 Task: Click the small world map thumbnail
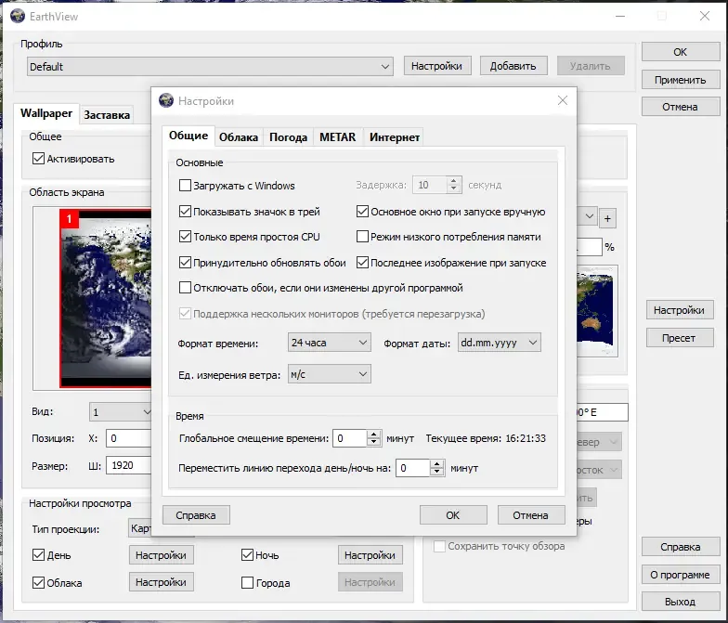(x=597, y=311)
